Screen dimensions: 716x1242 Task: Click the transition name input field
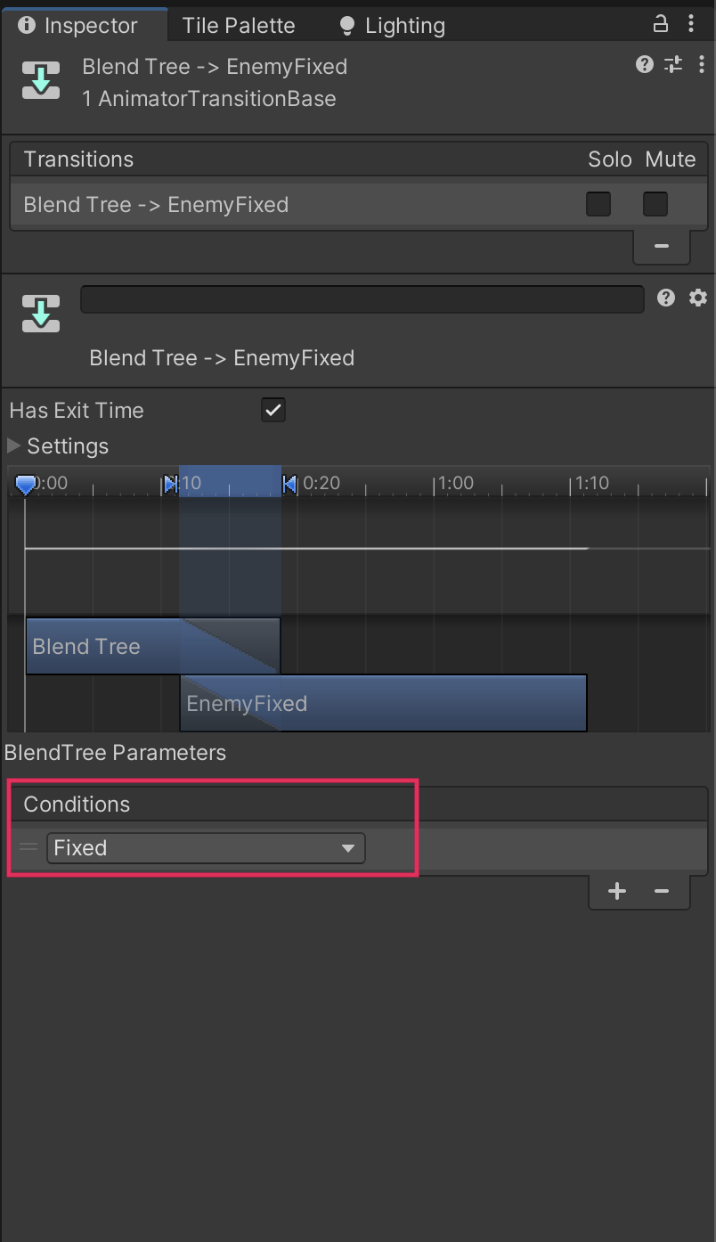click(362, 299)
